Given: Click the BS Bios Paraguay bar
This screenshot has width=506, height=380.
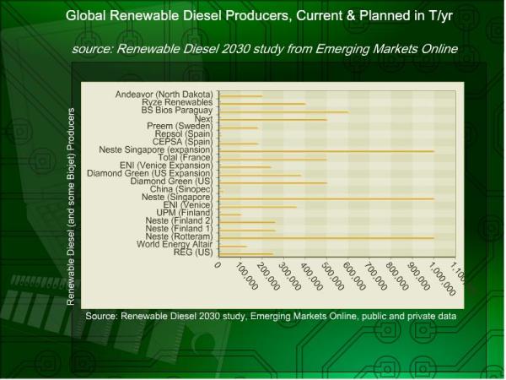Looking at the screenshot, I should (x=284, y=111).
